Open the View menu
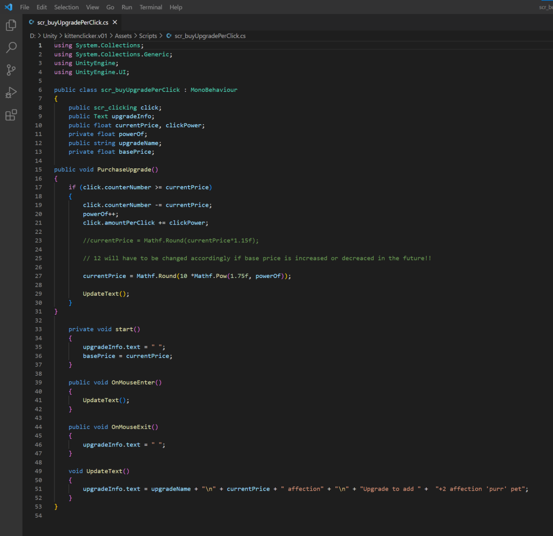The image size is (553, 536). pos(92,7)
